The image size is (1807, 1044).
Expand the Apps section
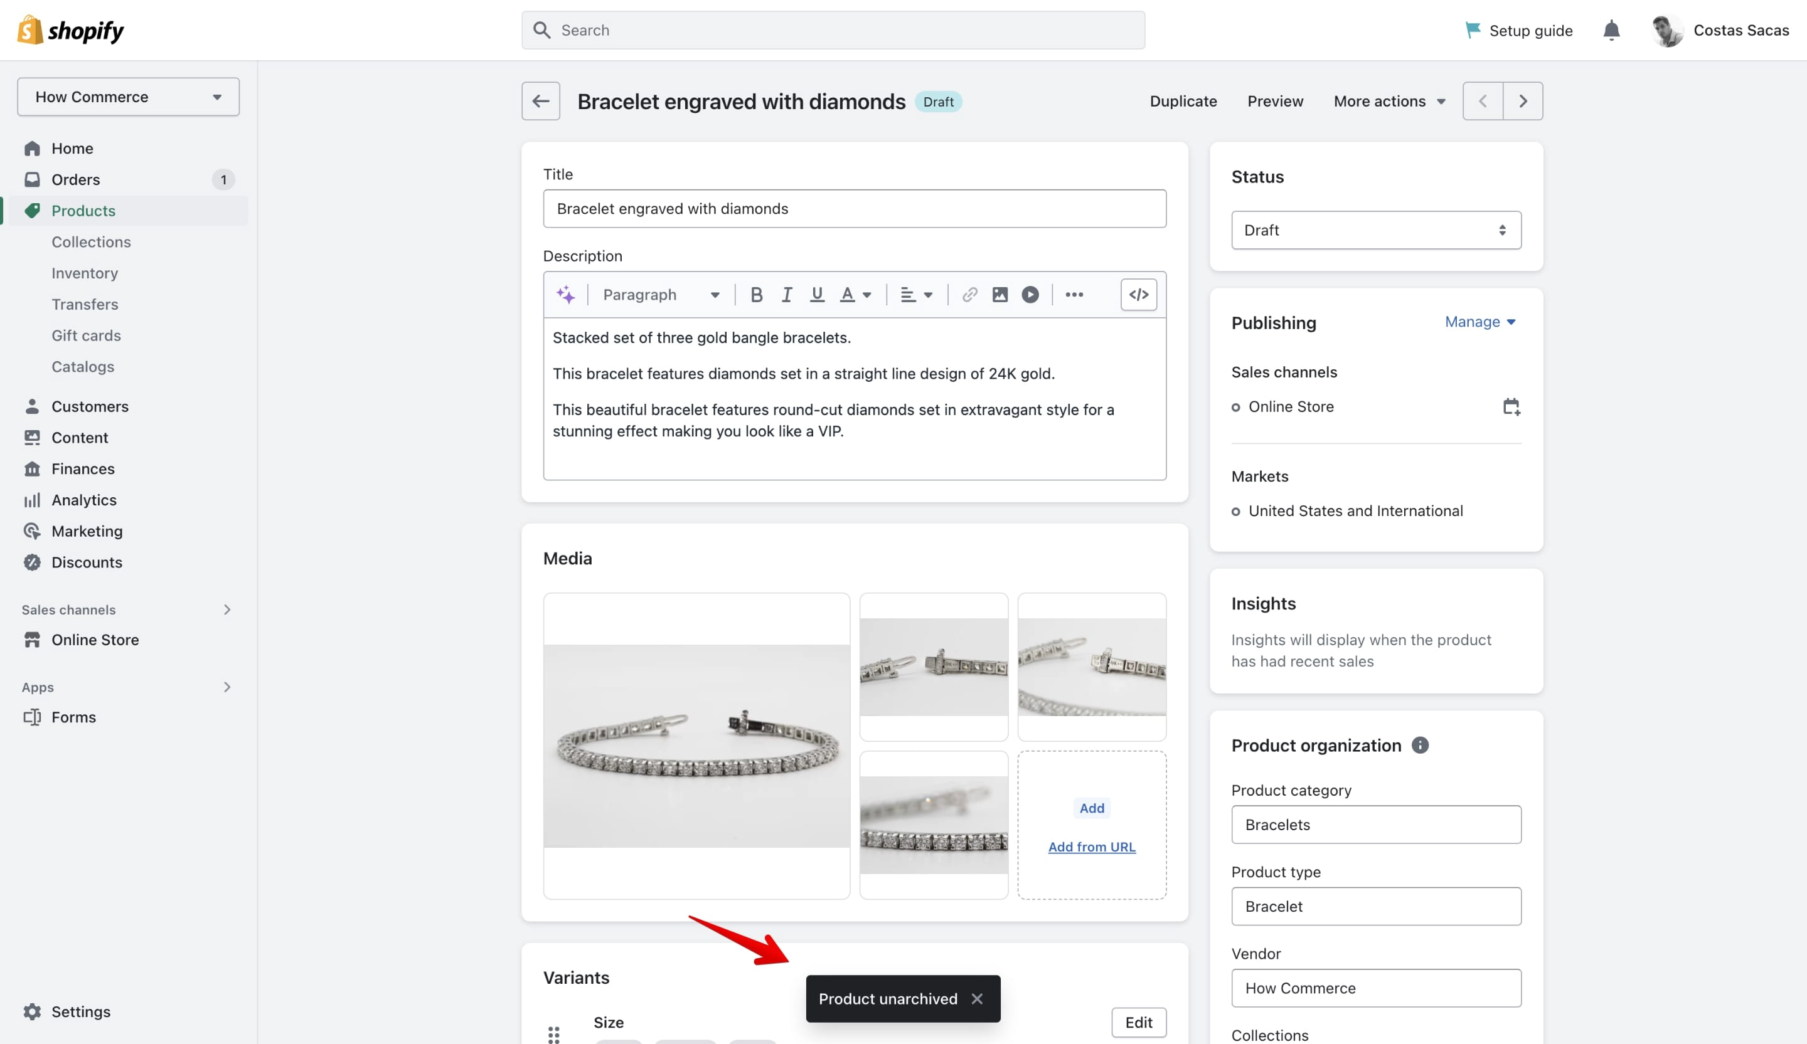pos(227,687)
